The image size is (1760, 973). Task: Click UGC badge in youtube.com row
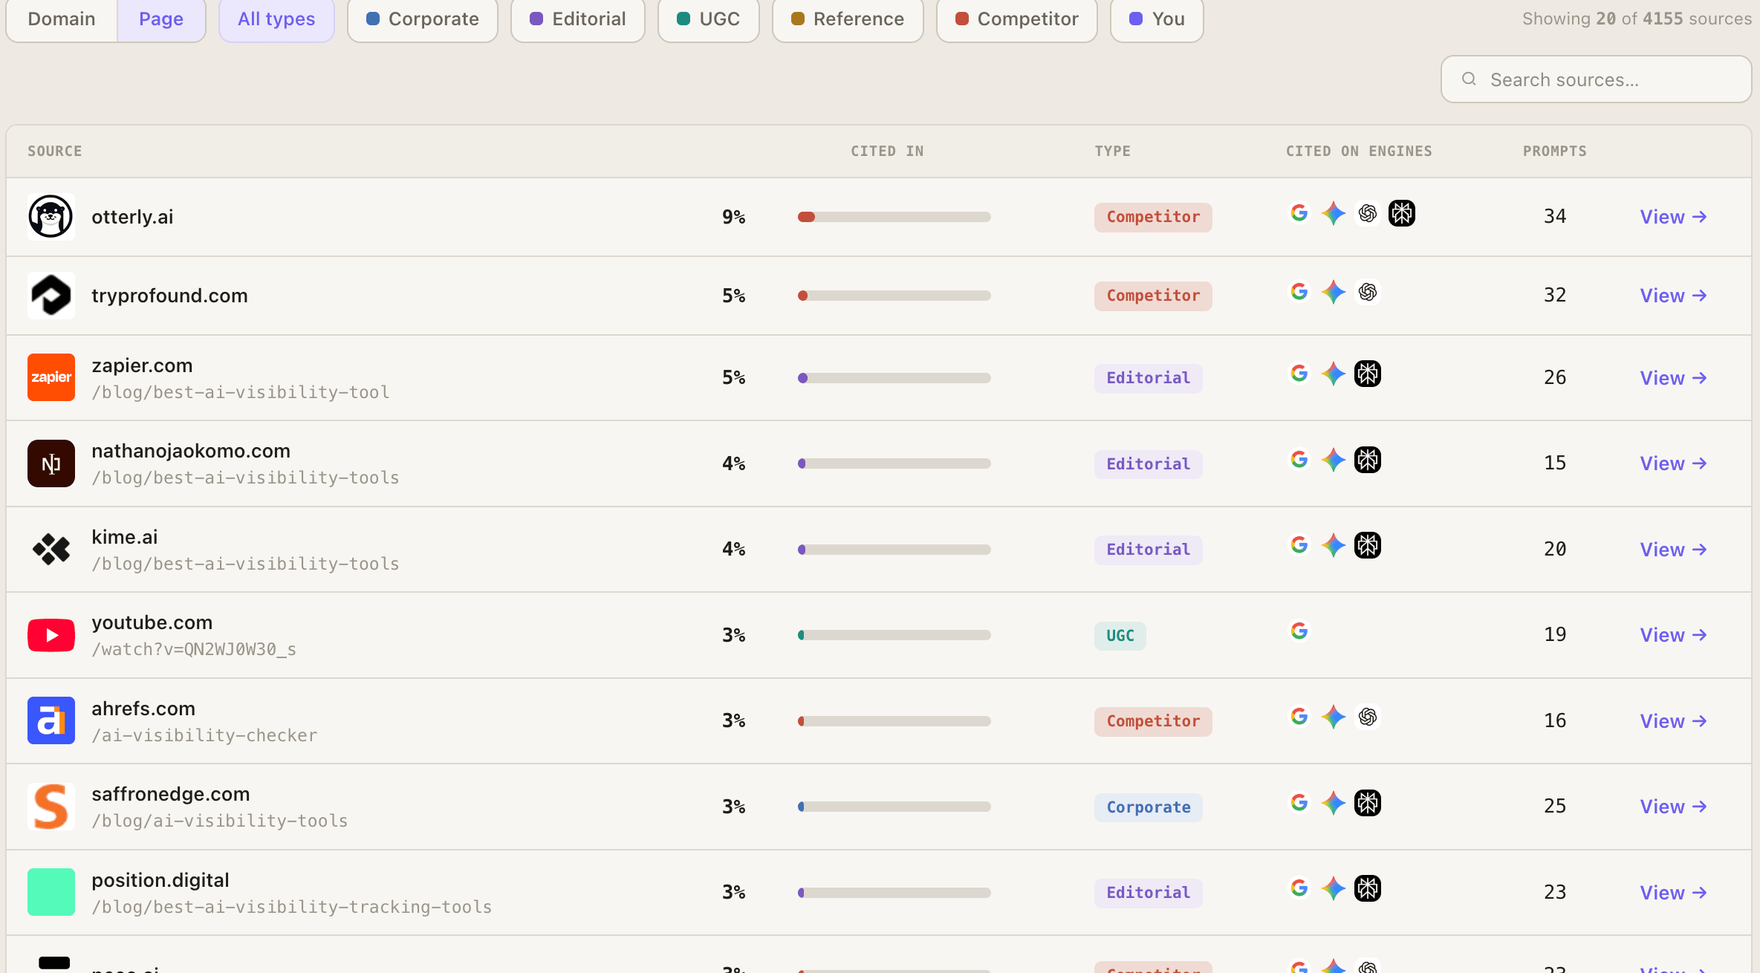1120,636
